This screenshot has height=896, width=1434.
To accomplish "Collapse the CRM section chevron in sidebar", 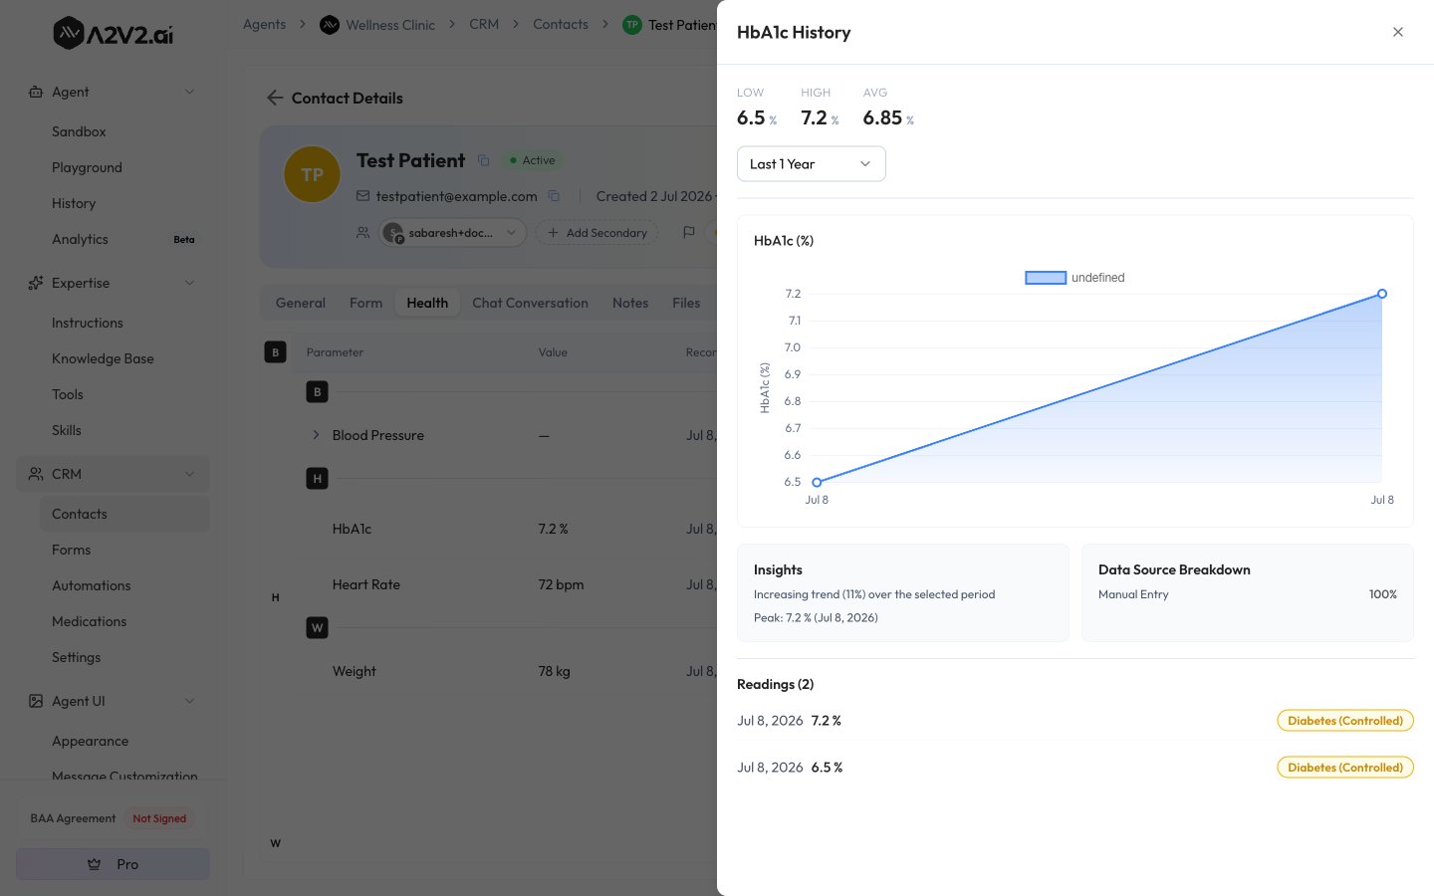I will coord(189,474).
